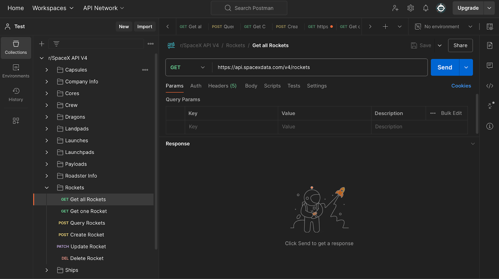Image resolution: width=499 pixels, height=279 pixels.
Task: Open Capsules folder three-dot options
Action: pyautogui.click(x=145, y=70)
